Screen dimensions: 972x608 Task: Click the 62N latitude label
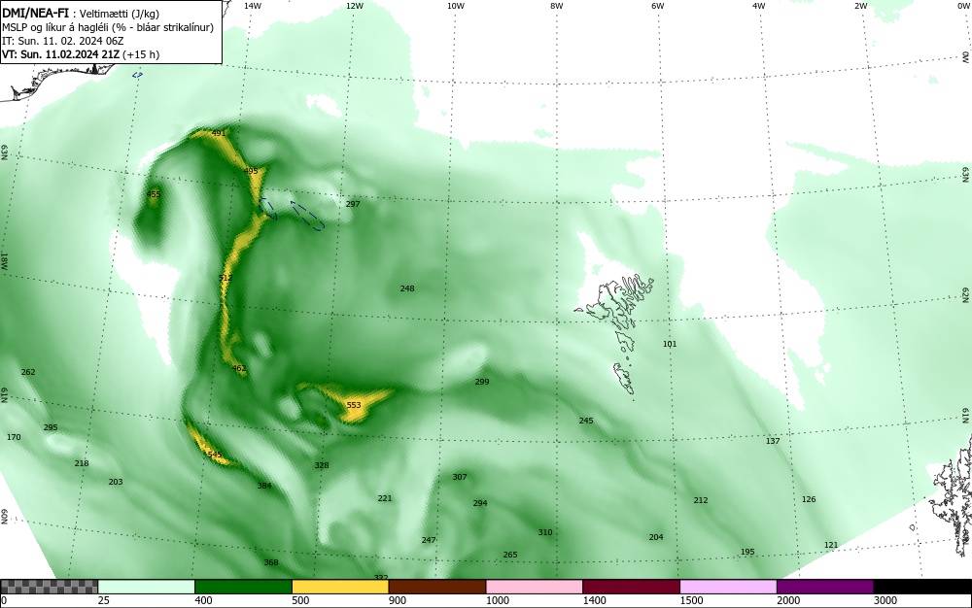pos(966,295)
